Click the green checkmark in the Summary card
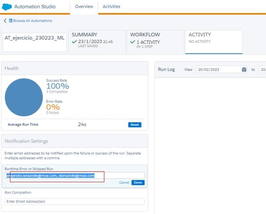This screenshot has width=266, height=214. (74, 42)
